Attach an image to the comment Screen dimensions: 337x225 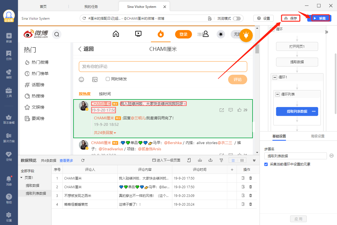[x=95, y=79]
